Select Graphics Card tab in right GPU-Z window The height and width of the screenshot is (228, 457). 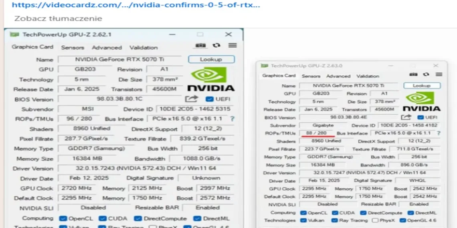pyautogui.click(x=279, y=76)
